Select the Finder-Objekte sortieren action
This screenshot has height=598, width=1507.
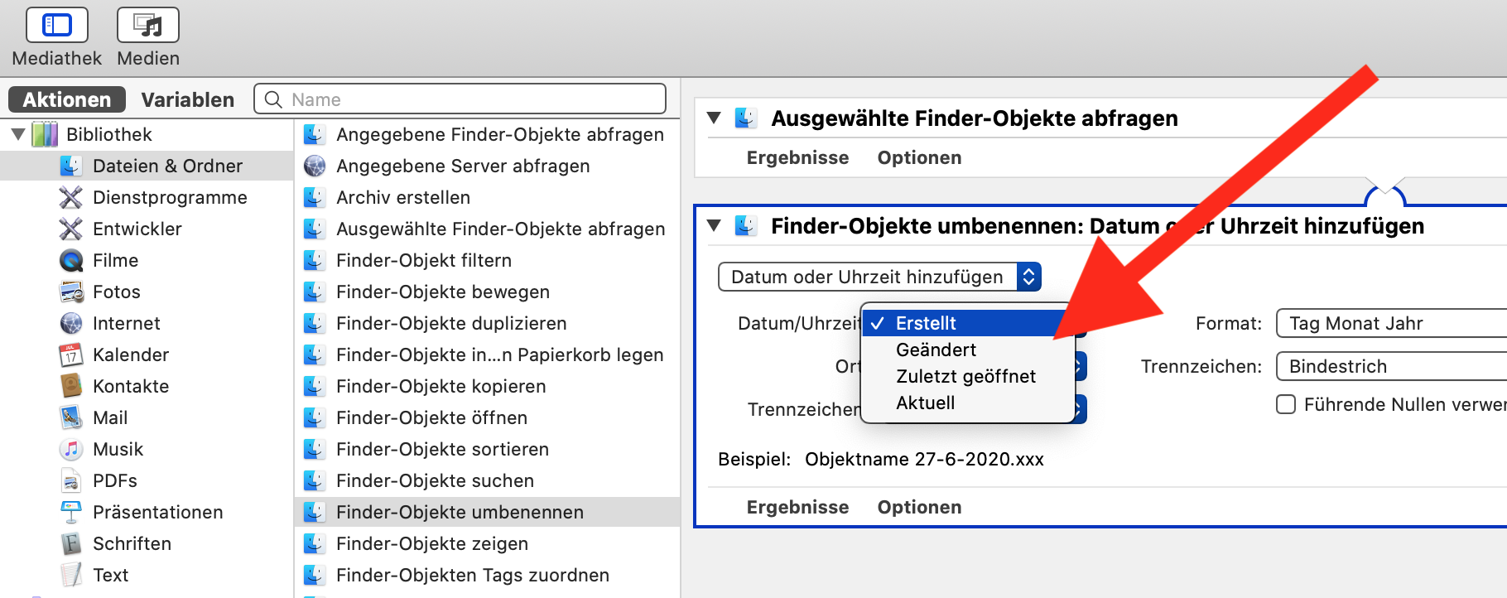pyautogui.click(x=442, y=450)
